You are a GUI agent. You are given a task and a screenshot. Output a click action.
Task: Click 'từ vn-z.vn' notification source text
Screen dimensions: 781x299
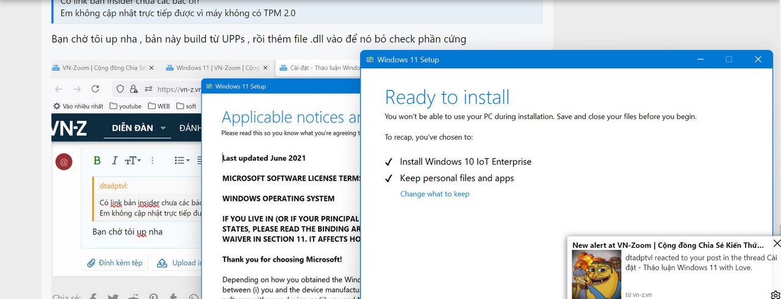coord(638,294)
